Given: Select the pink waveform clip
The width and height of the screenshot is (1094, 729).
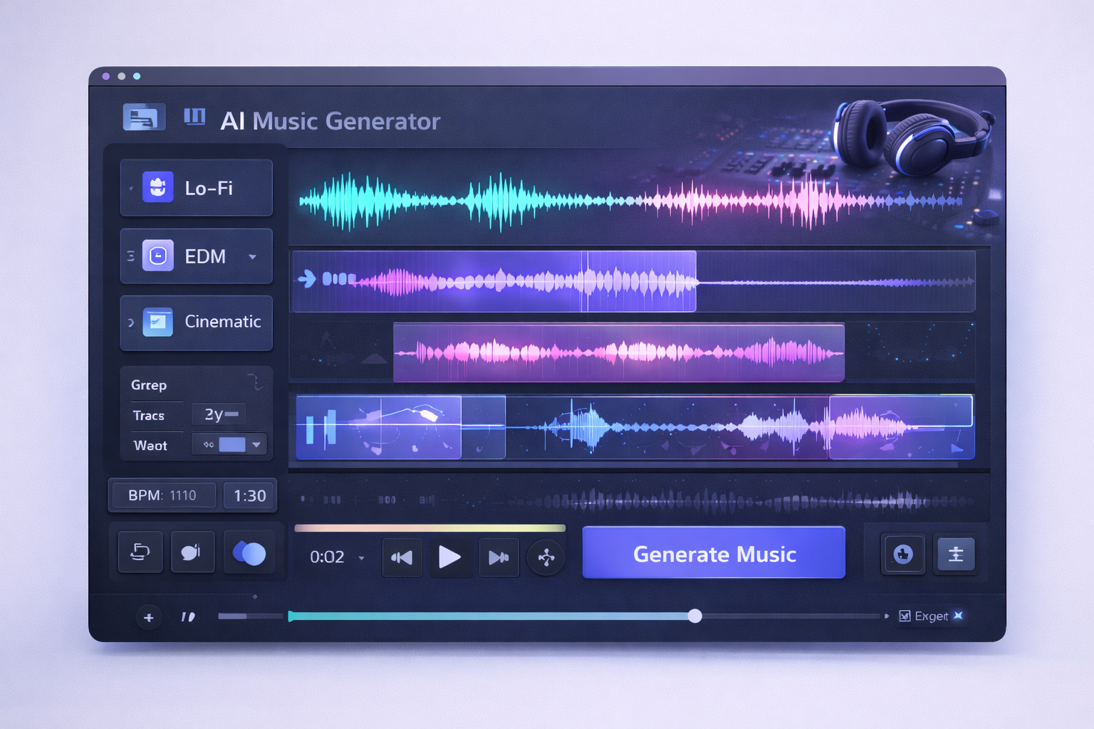Looking at the screenshot, I should (619, 352).
